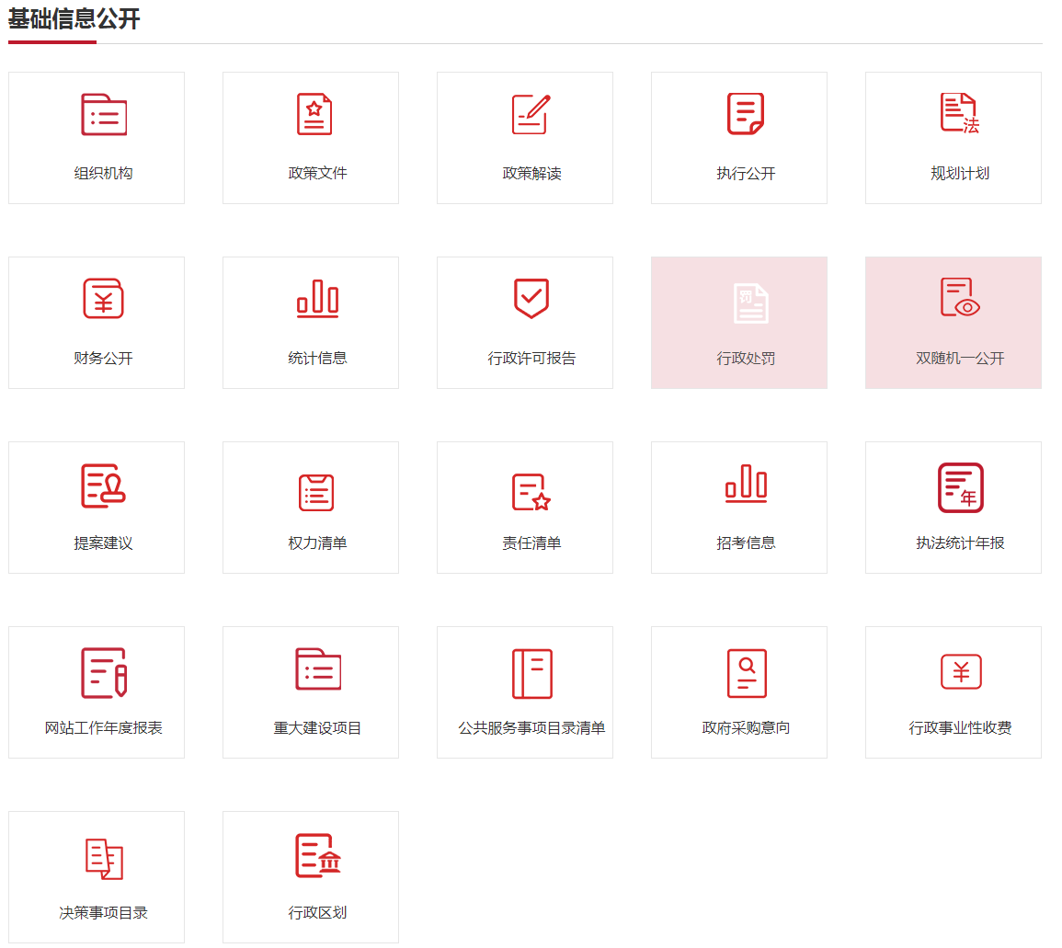Viewport: 1062px width, 948px height.
Task: Open the 招考信息 text link
Action: click(x=746, y=543)
